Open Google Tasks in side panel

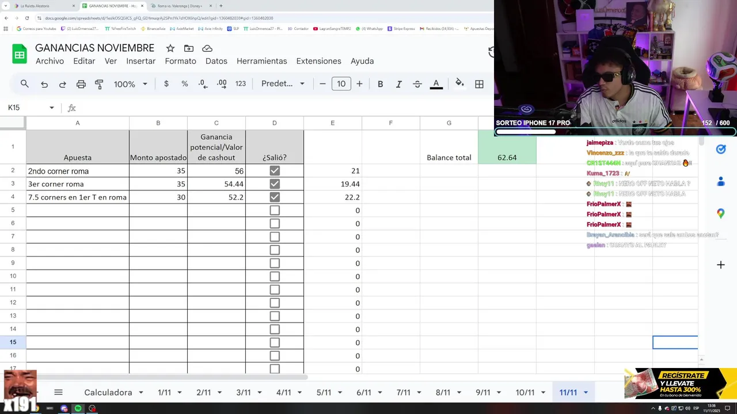[721, 149]
